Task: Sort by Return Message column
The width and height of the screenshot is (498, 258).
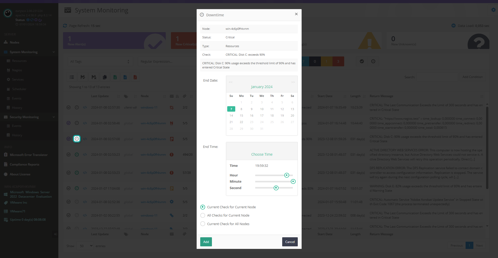Action: (381, 96)
